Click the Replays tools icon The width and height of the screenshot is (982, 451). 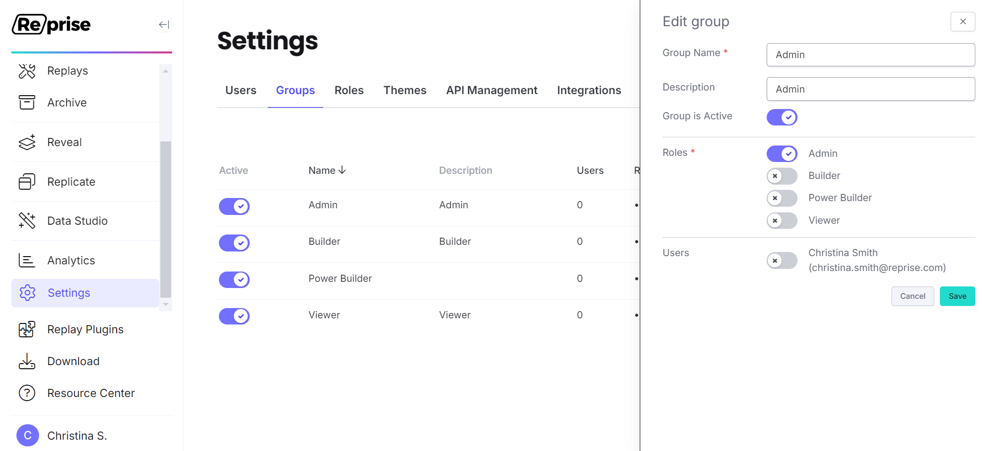point(27,71)
